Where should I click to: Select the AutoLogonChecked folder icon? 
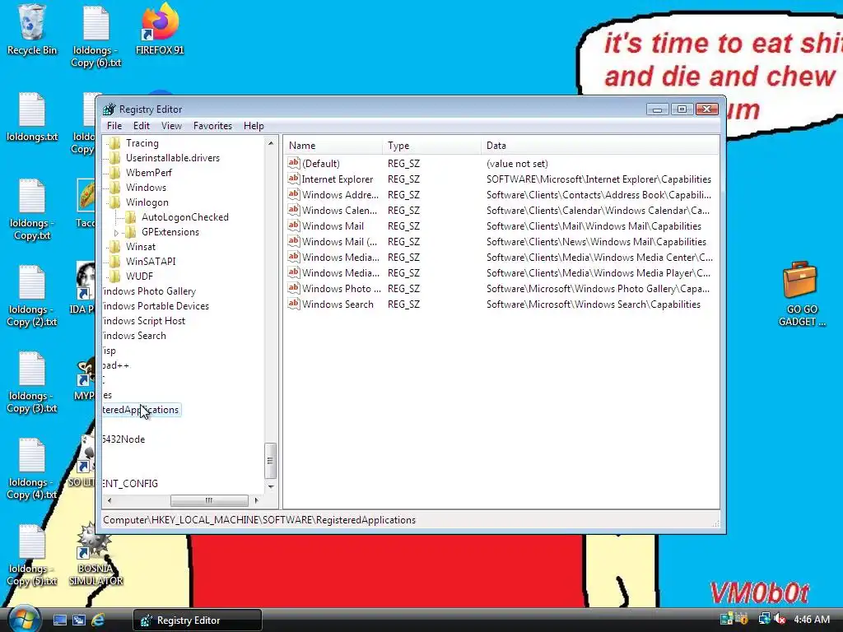click(x=131, y=217)
